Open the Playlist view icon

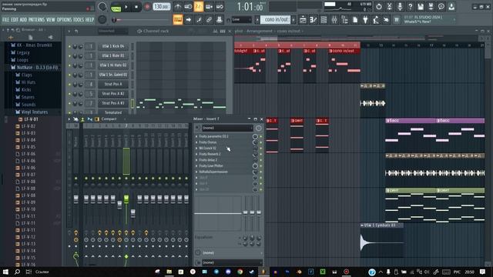(x=303, y=20)
